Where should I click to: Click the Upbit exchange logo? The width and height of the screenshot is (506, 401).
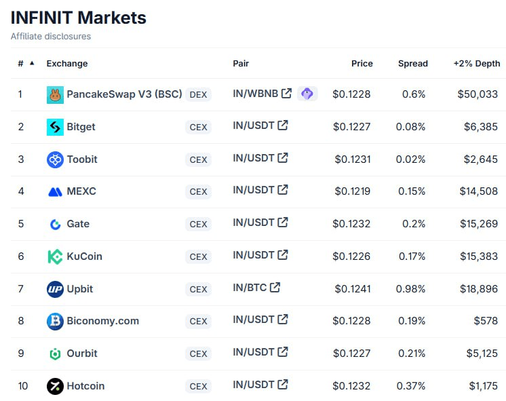coord(55,289)
